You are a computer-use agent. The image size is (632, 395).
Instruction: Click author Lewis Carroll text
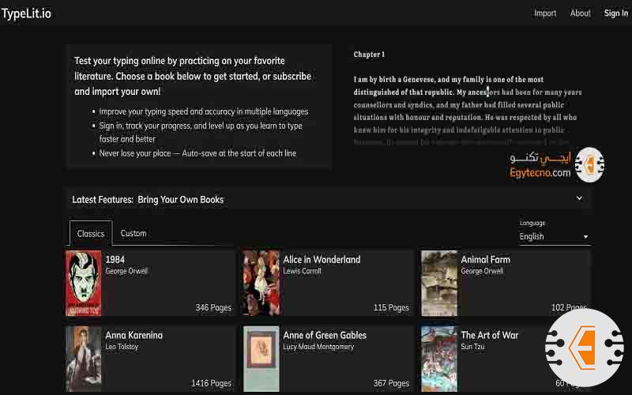point(302,271)
